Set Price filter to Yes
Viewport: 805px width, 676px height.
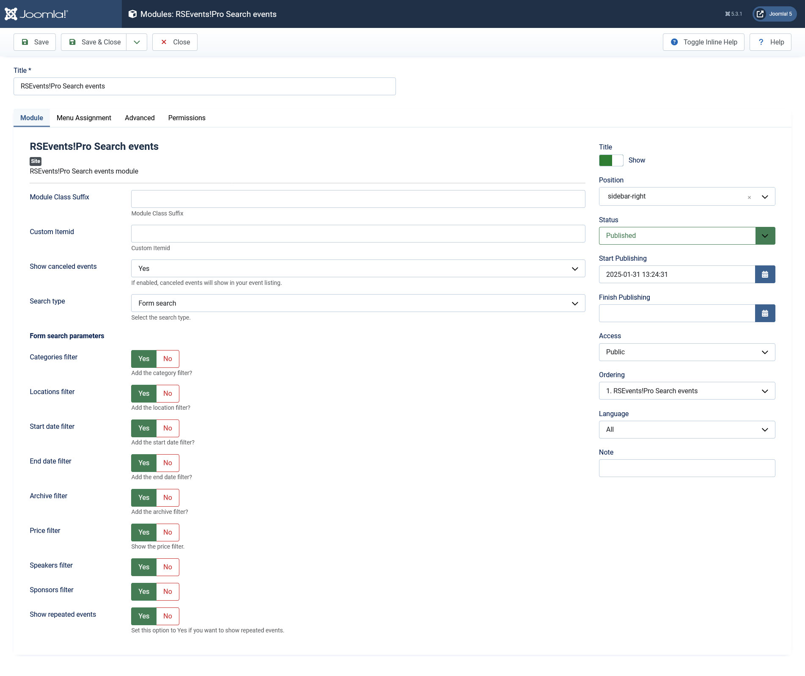coord(144,533)
